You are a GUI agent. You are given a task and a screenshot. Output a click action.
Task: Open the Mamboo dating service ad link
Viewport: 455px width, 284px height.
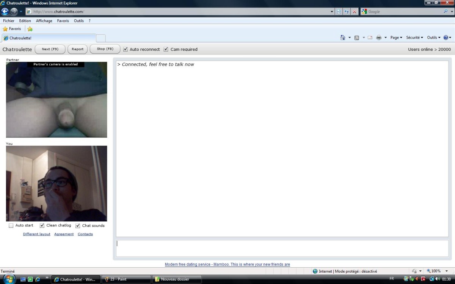pyautogui.click(x=227, y=264)
